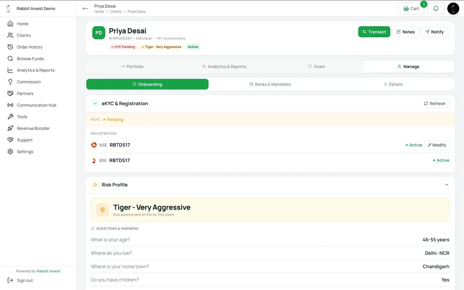Go to Clients in the breadcrumb
Screen dimensions: 464x290
coord(116,12)
